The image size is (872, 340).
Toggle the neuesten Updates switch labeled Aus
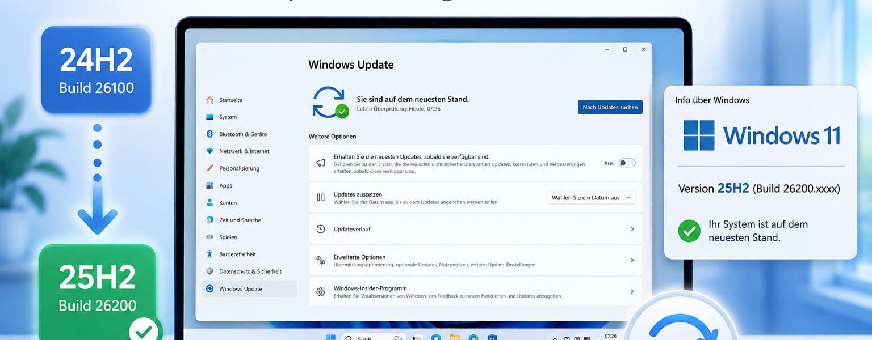click(627, 163)
